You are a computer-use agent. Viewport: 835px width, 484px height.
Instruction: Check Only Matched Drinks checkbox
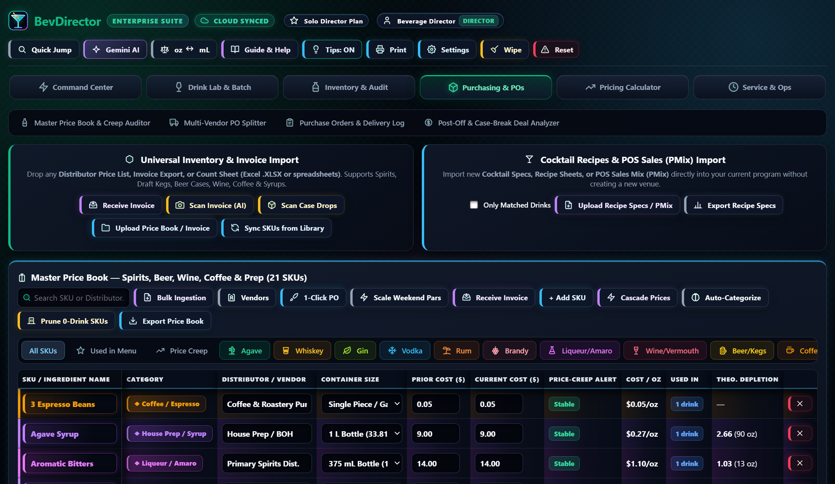pos(474,205)
